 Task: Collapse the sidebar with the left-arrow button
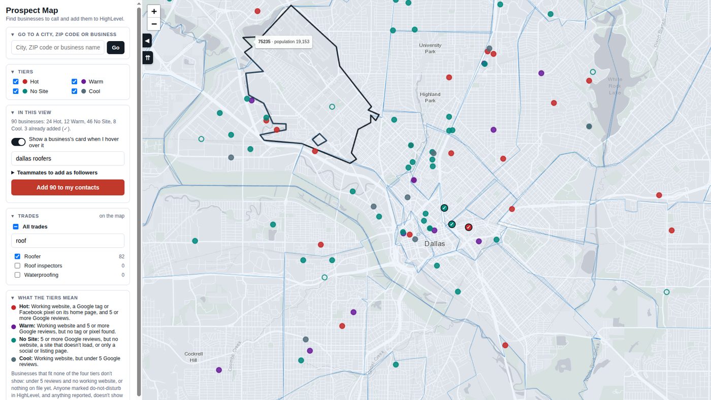coord(147,41)
